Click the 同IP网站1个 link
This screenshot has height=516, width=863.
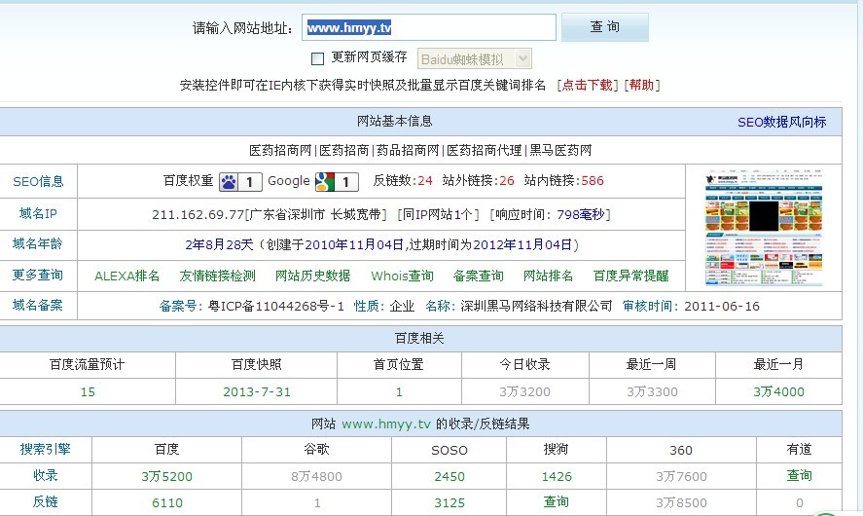pos(438,215)
